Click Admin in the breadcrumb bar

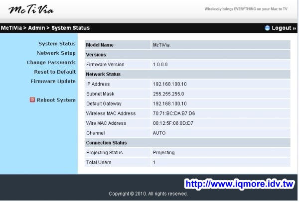click(x=36, y=28)
